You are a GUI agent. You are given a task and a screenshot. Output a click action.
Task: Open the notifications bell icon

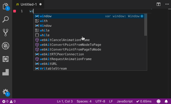tap(166, 101)
